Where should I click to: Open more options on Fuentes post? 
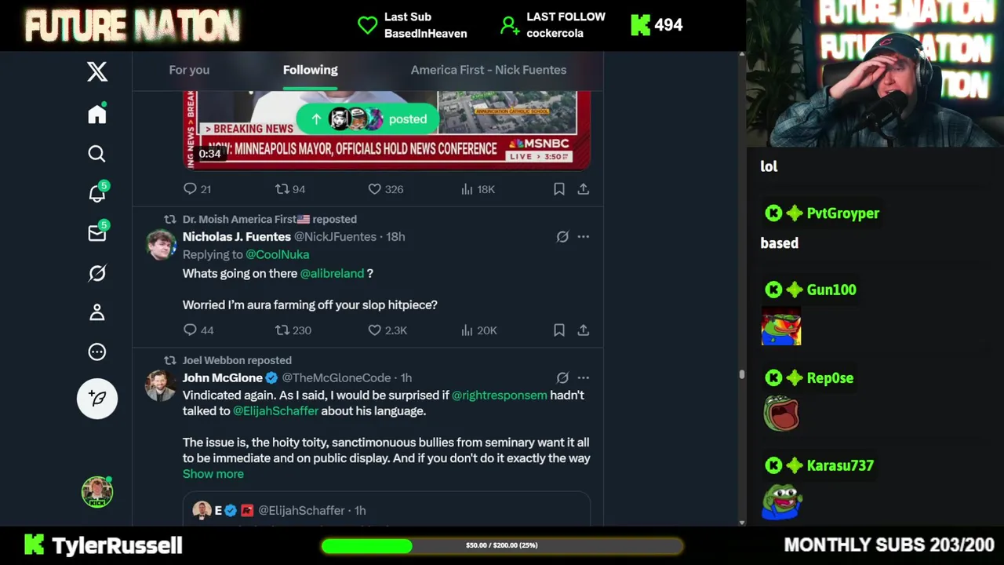point(584,236)
